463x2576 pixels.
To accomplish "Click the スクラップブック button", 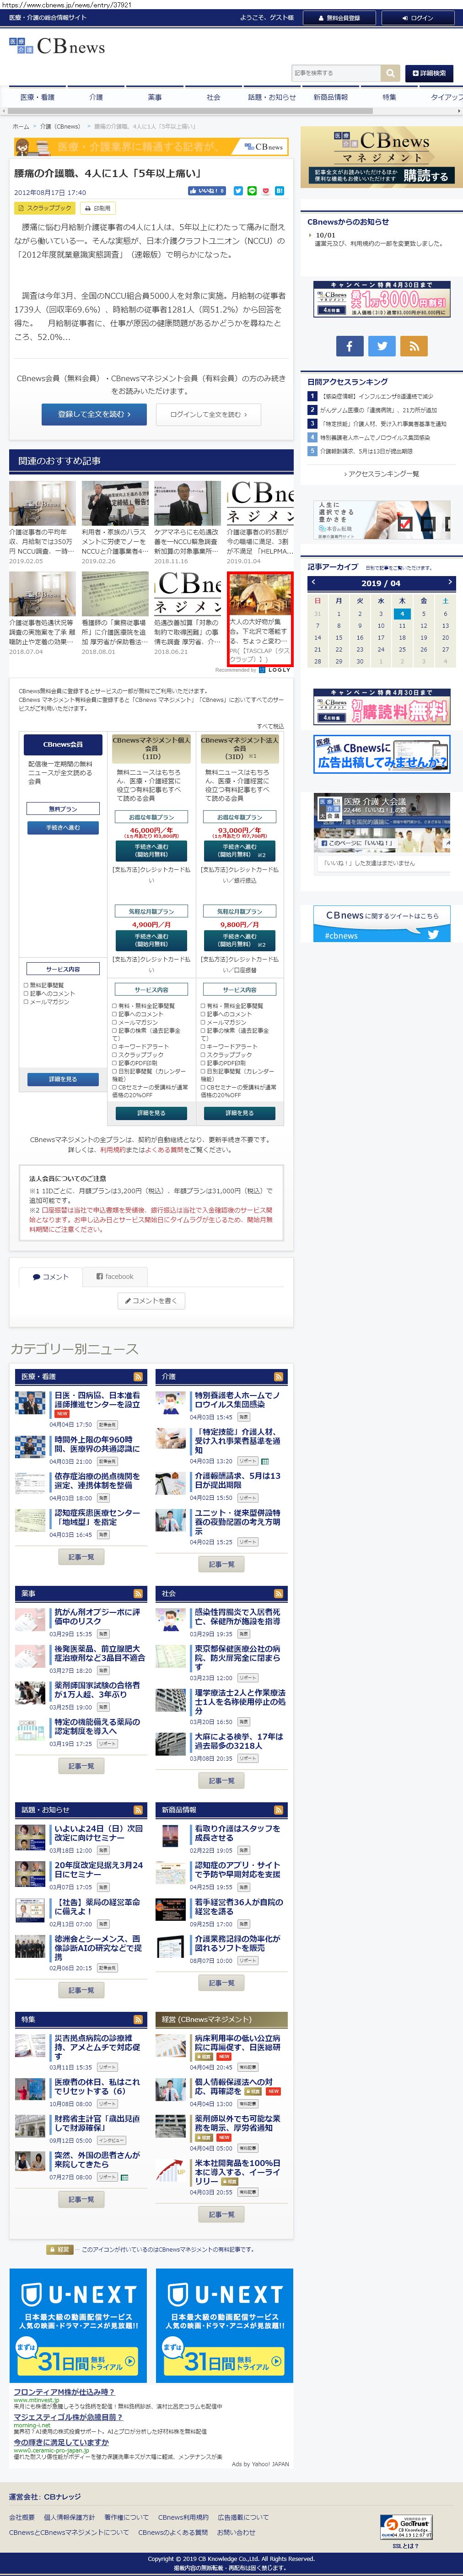I will 45,208.
